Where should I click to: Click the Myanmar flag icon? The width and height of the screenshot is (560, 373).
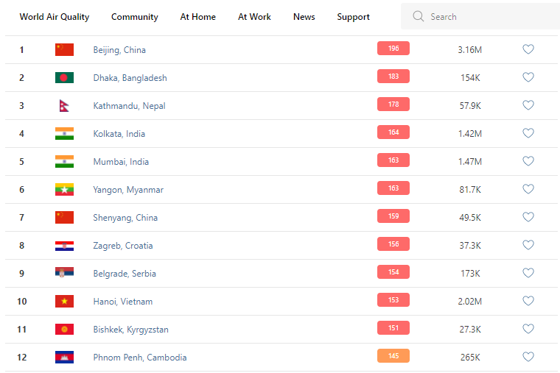tap(64, 190)
